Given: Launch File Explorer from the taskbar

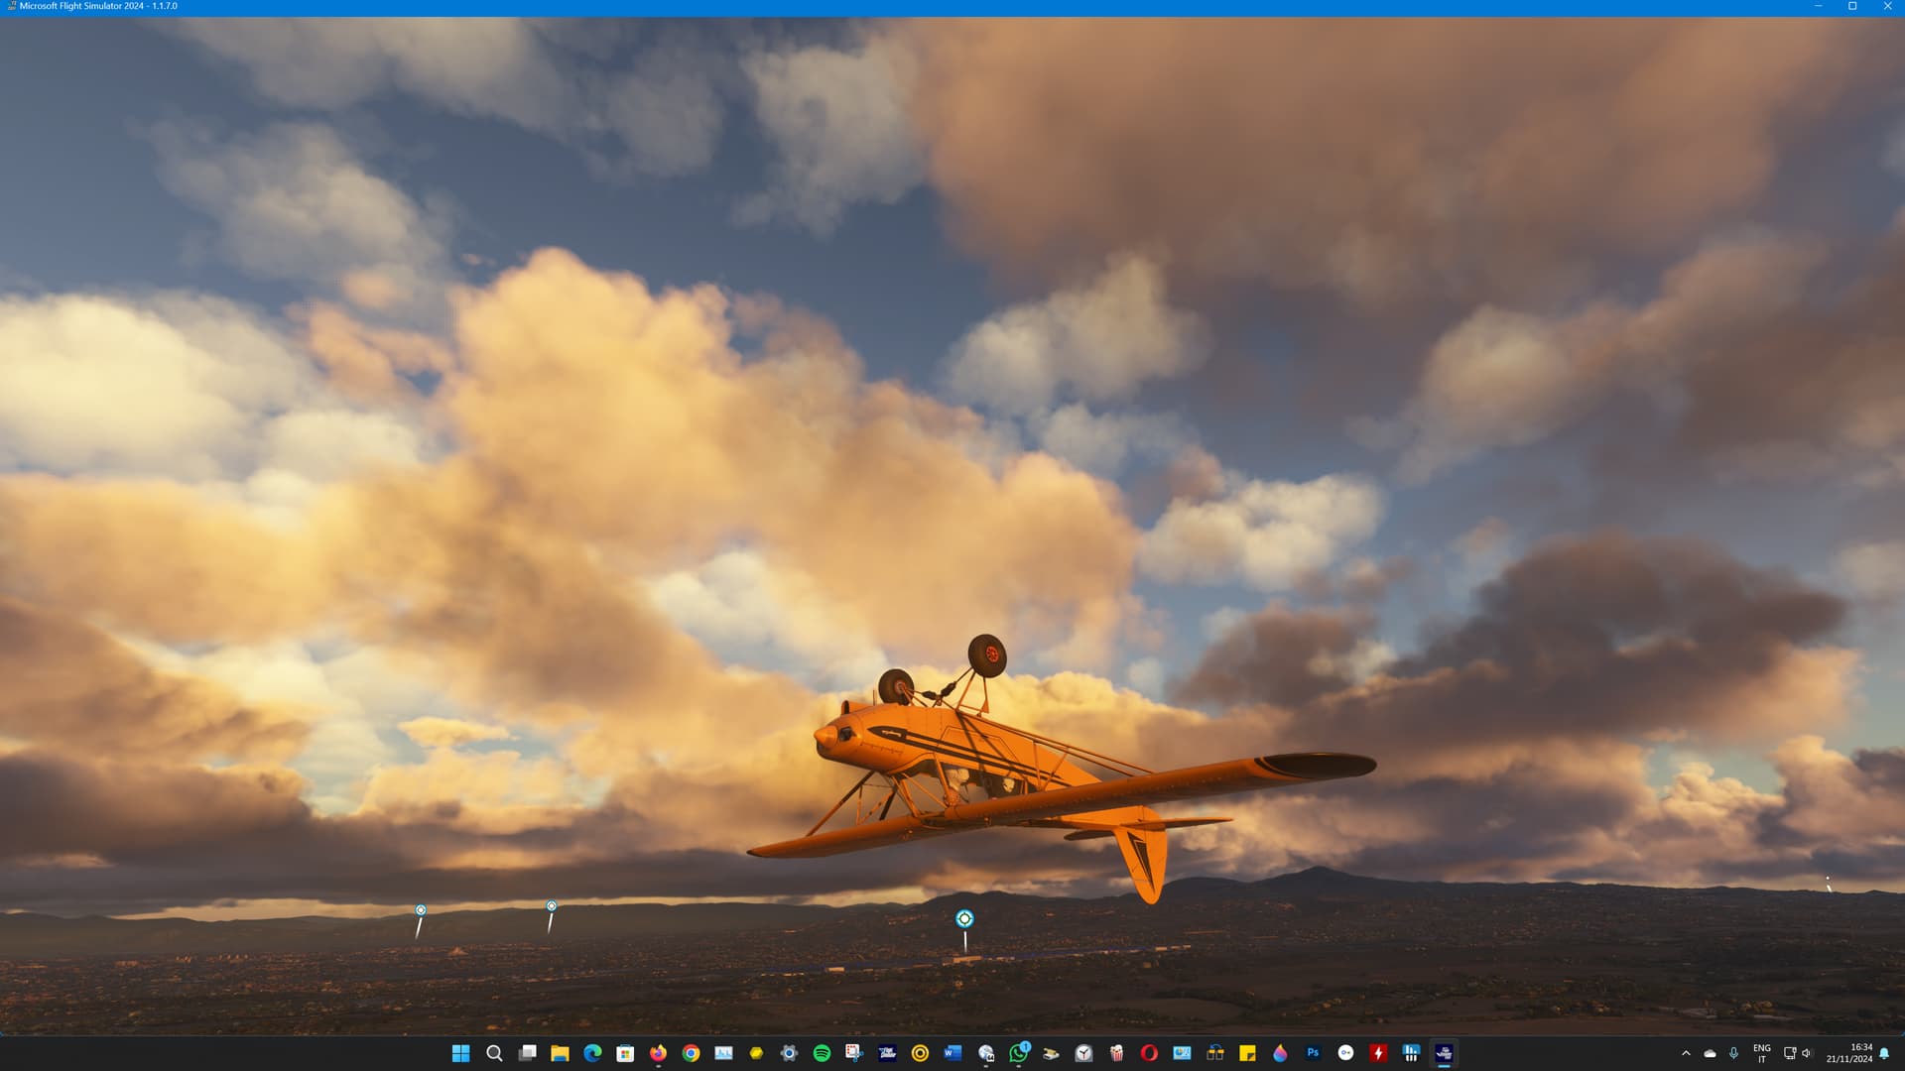Looking at the screenshot, I should click(x=560, y=1053).
